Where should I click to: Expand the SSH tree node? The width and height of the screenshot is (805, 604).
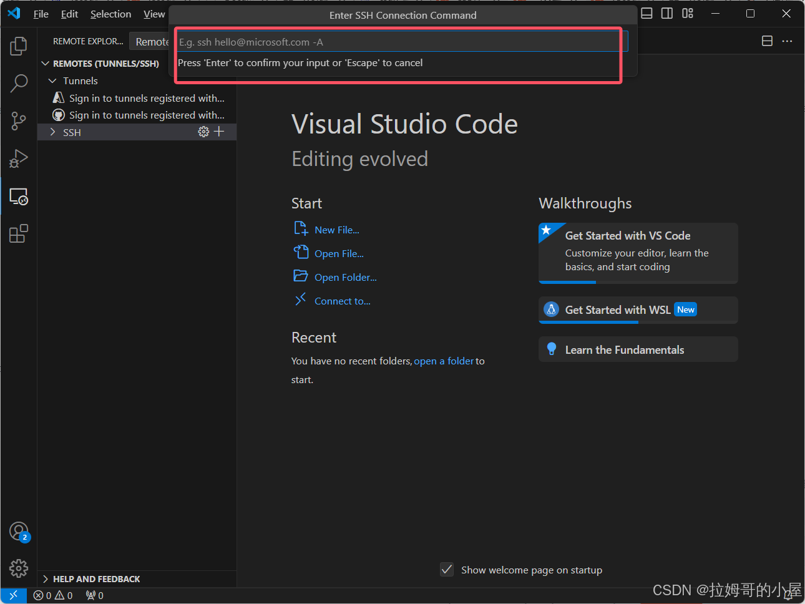(52, 132)
